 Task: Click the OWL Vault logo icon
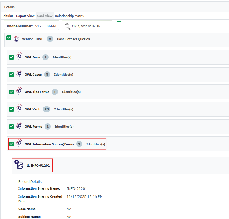click(19, 109)
